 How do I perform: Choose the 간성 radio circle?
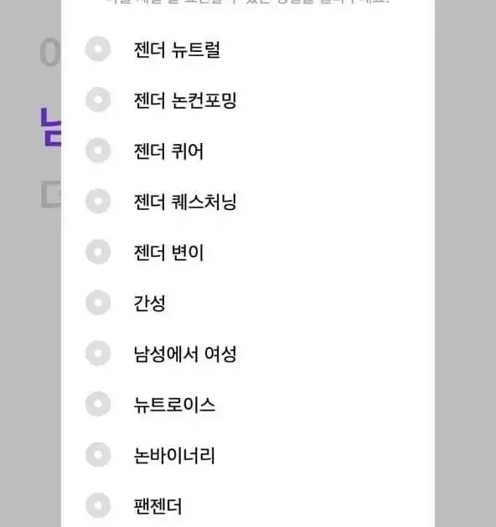pos(98,303)
